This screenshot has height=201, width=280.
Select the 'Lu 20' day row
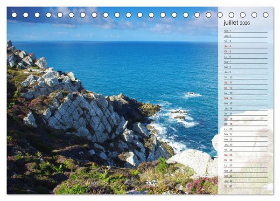(x=246, y=129)
